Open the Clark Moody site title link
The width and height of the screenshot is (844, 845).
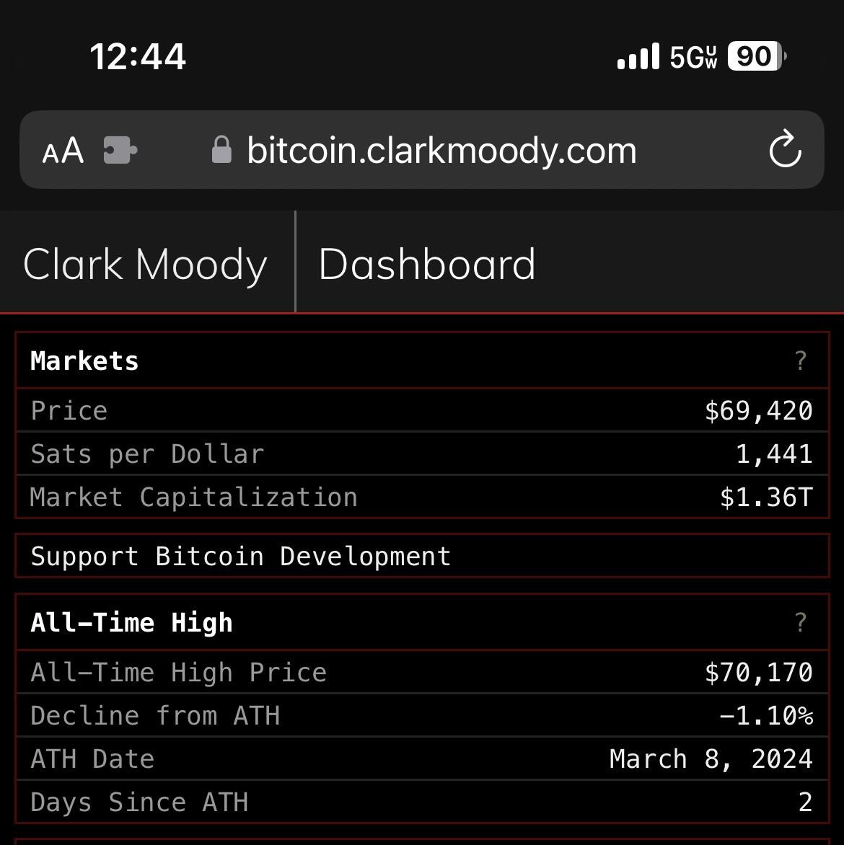pos(145,264)
